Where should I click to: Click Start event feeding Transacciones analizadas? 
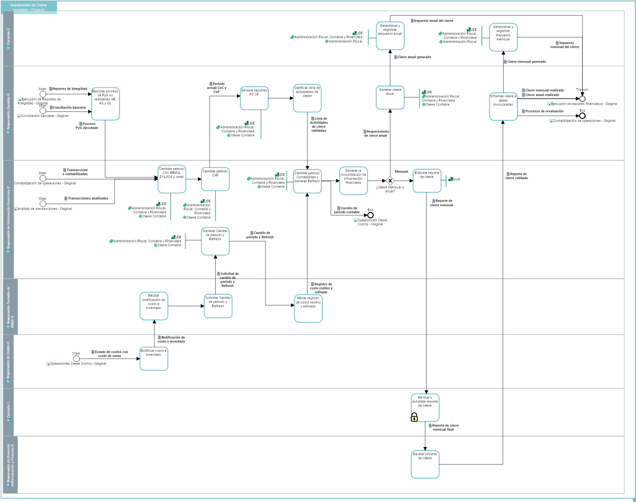[43, 204]
